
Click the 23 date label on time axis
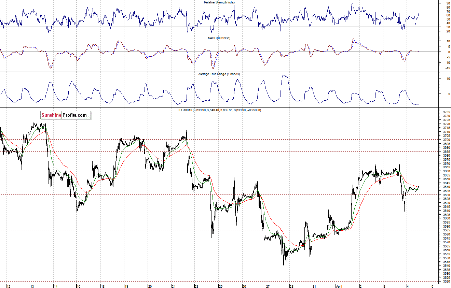point(196,286)
